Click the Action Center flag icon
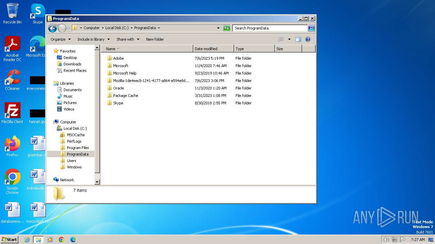435x244 pixels. coord(402,240)
